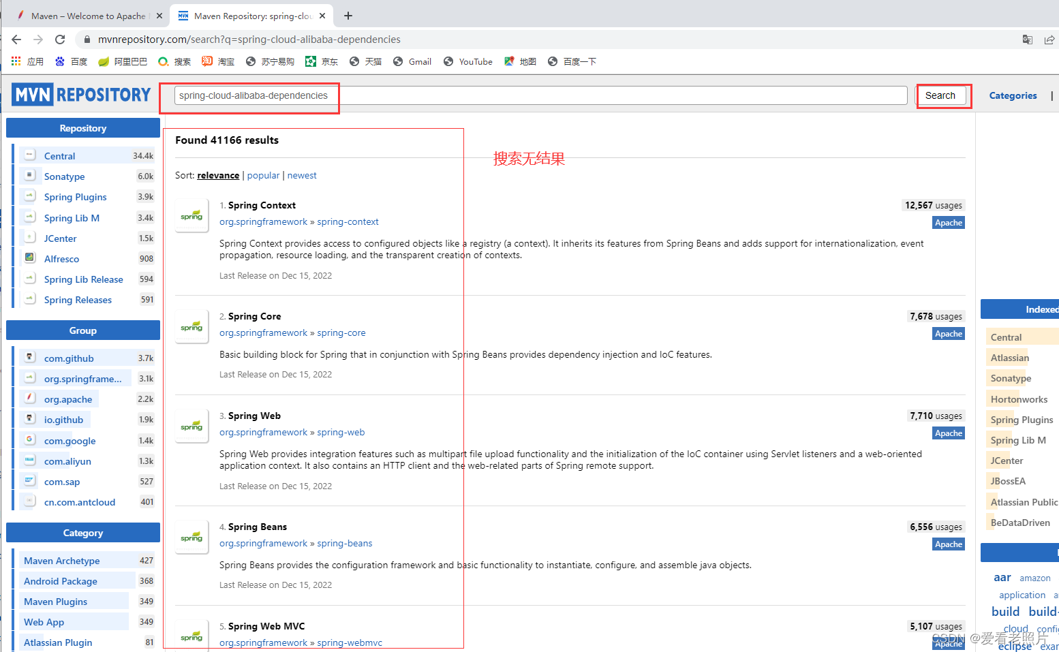
Task: Open the Spring Web MVC result title
Action: [x=266, y=626]
